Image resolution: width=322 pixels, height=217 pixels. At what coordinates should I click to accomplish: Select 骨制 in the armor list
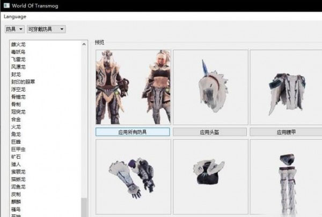16,104
